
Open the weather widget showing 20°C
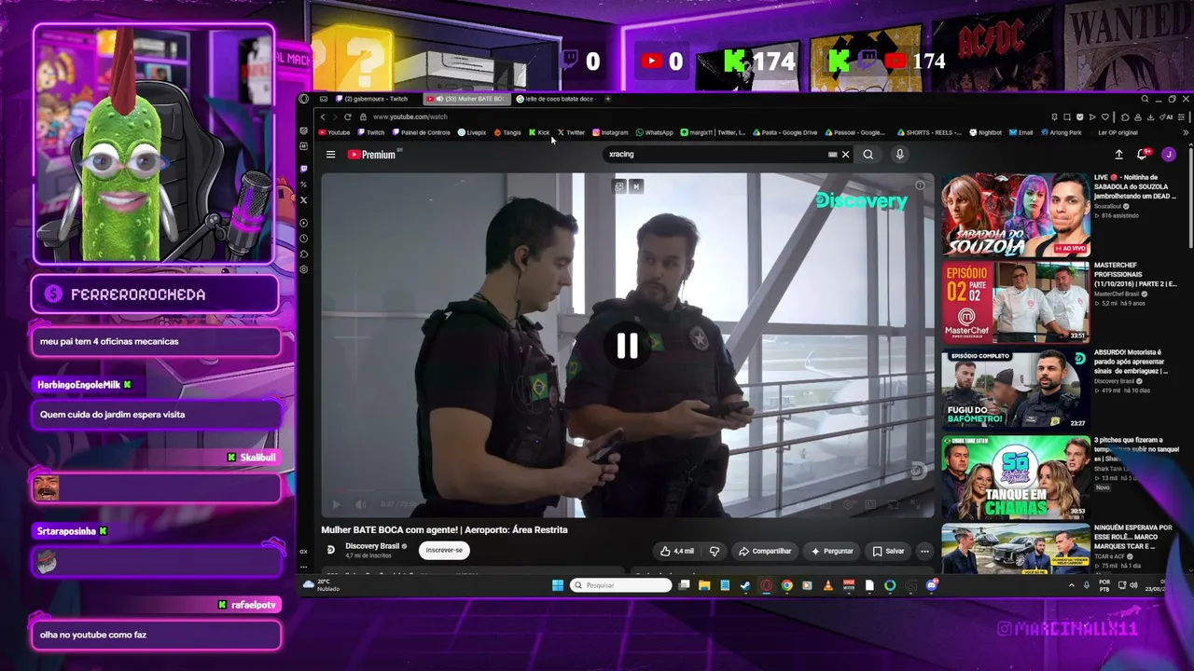(x=319, y=585)
